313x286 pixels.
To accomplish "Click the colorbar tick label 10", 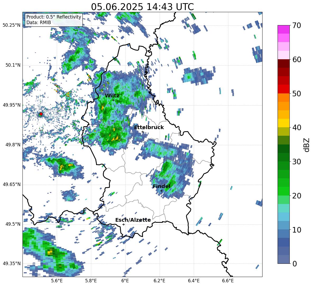I will point(297,230).
